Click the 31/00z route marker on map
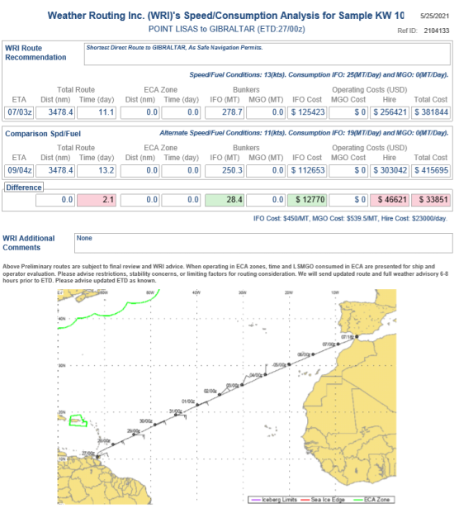 click(176, 415)
